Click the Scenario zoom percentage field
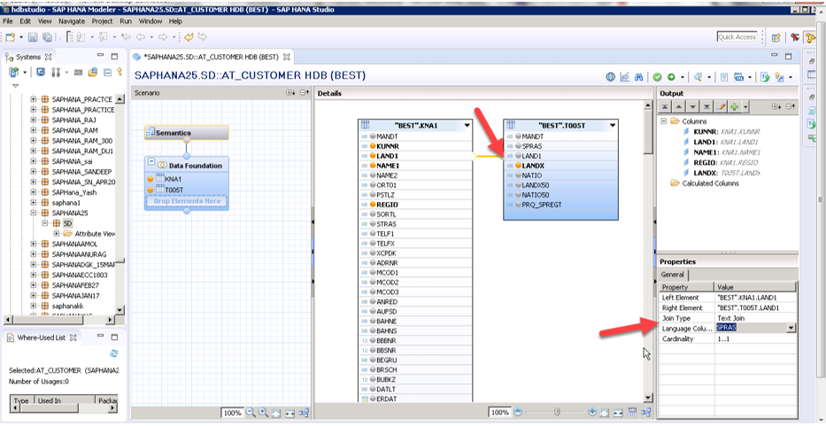The height and width of the screenshot is (426, 826). coord(232,414)
